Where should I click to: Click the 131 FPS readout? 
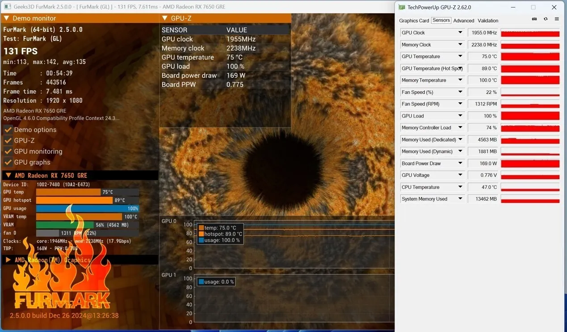coord(21,51)
